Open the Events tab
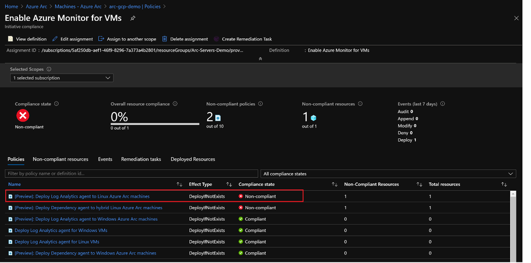The image size is (531, 263). pos(105,159)
